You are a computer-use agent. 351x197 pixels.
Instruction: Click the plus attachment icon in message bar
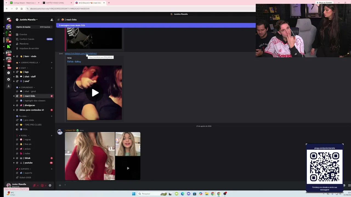pos(60,186)
